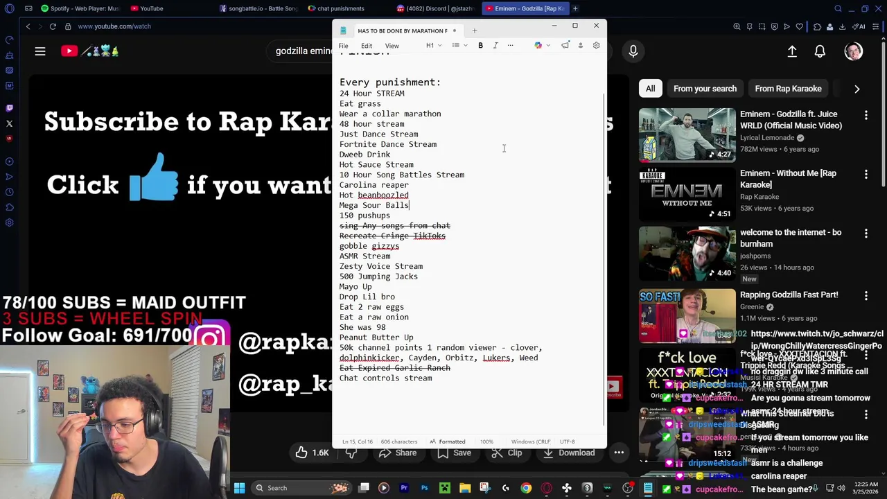887x499 pixels.
Task: Open Twitch in the browser sidebar
Action: (9, 108)
